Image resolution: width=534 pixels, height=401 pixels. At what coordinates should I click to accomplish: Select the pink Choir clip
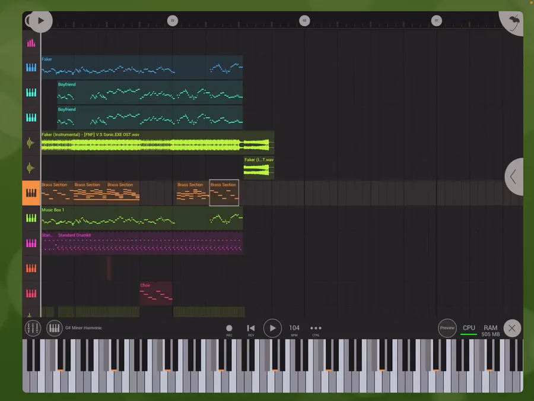pyautogui.click(x=156, y=293)
